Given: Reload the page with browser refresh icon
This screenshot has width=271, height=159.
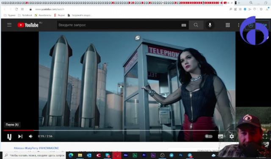Looking at the screenshot, I should click(x=17, y=9).
